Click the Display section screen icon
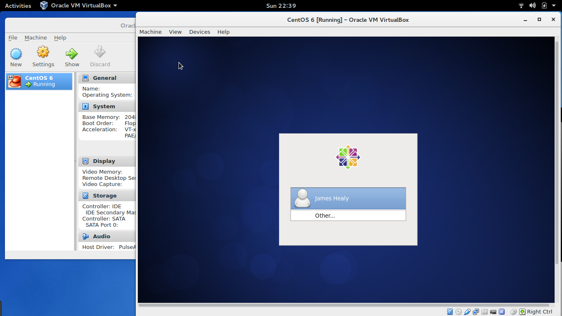 [85, 161]
